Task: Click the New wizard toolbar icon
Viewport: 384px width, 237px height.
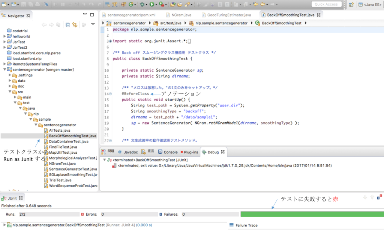Action: [4, 4]
